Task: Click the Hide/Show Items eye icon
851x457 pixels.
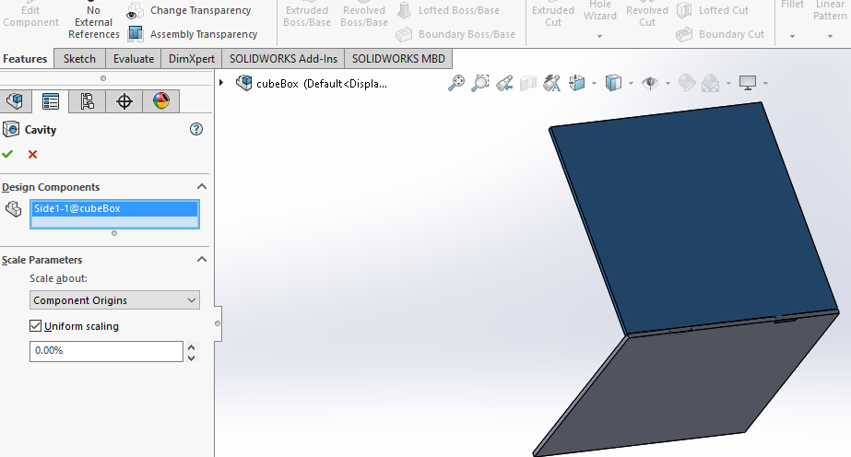Action: pyautogui.click(x=650, y=84)
